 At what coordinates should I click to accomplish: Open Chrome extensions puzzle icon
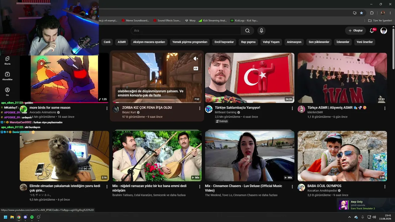(372, 13)
